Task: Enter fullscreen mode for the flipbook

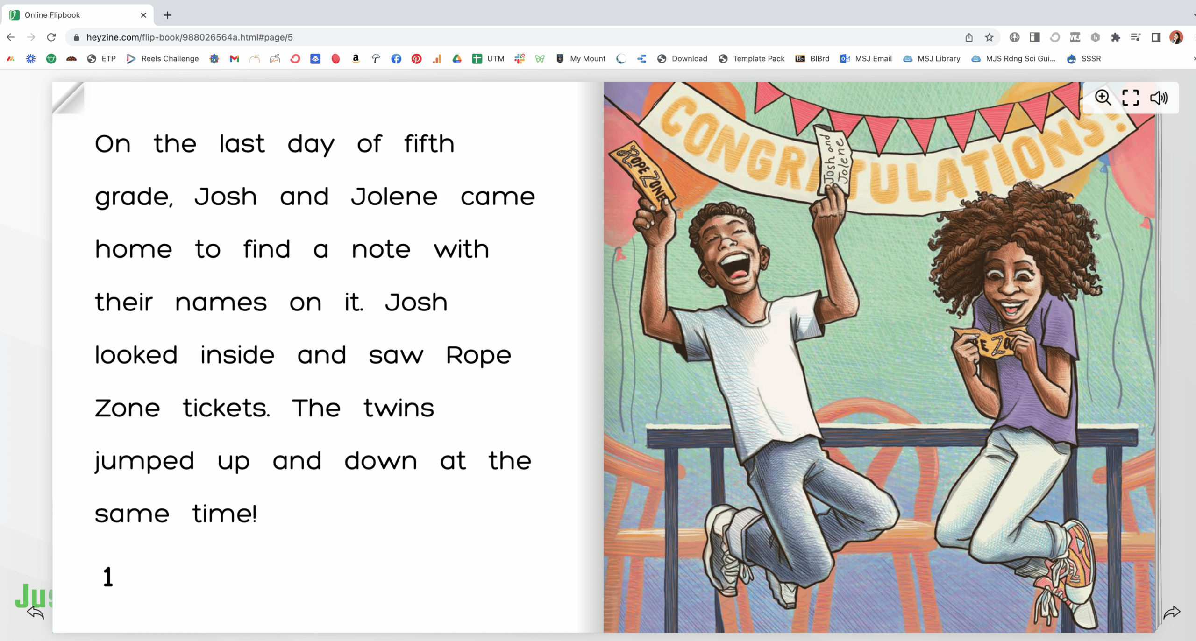Action: click(1131, 98)
